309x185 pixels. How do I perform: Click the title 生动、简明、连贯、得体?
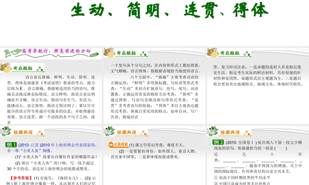click(x=170, y=10)
